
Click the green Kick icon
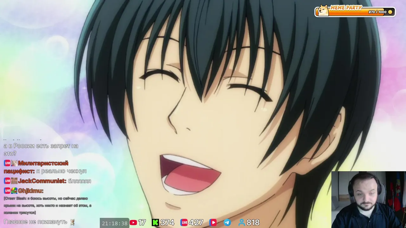click(155, 223)
